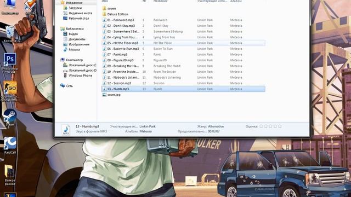Click the Faint title cell
The image size is (351, 197).
(157, 55)
